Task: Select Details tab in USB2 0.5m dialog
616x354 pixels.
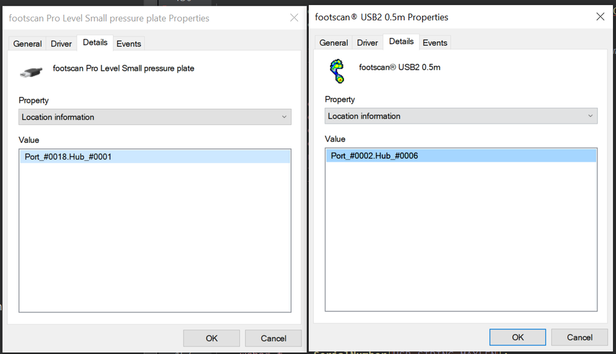Action: (401, 41)
